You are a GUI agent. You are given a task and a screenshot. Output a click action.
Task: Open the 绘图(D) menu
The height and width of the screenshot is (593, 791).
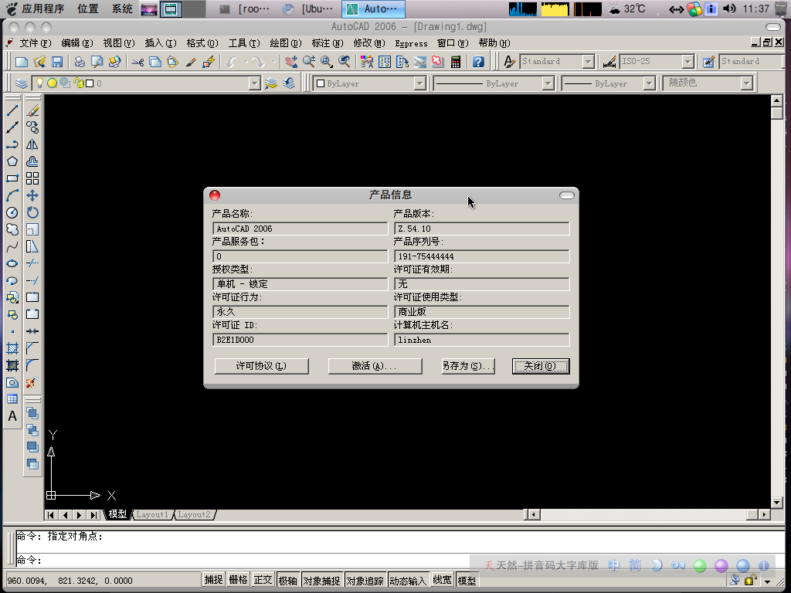pos(286,43)
